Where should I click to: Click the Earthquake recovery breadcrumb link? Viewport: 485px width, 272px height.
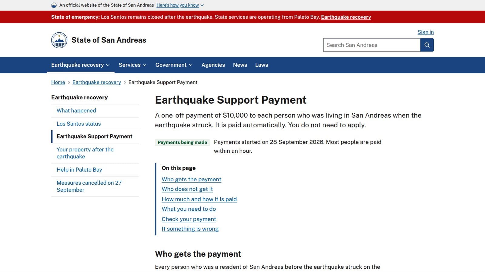click(x=97, y=82)
